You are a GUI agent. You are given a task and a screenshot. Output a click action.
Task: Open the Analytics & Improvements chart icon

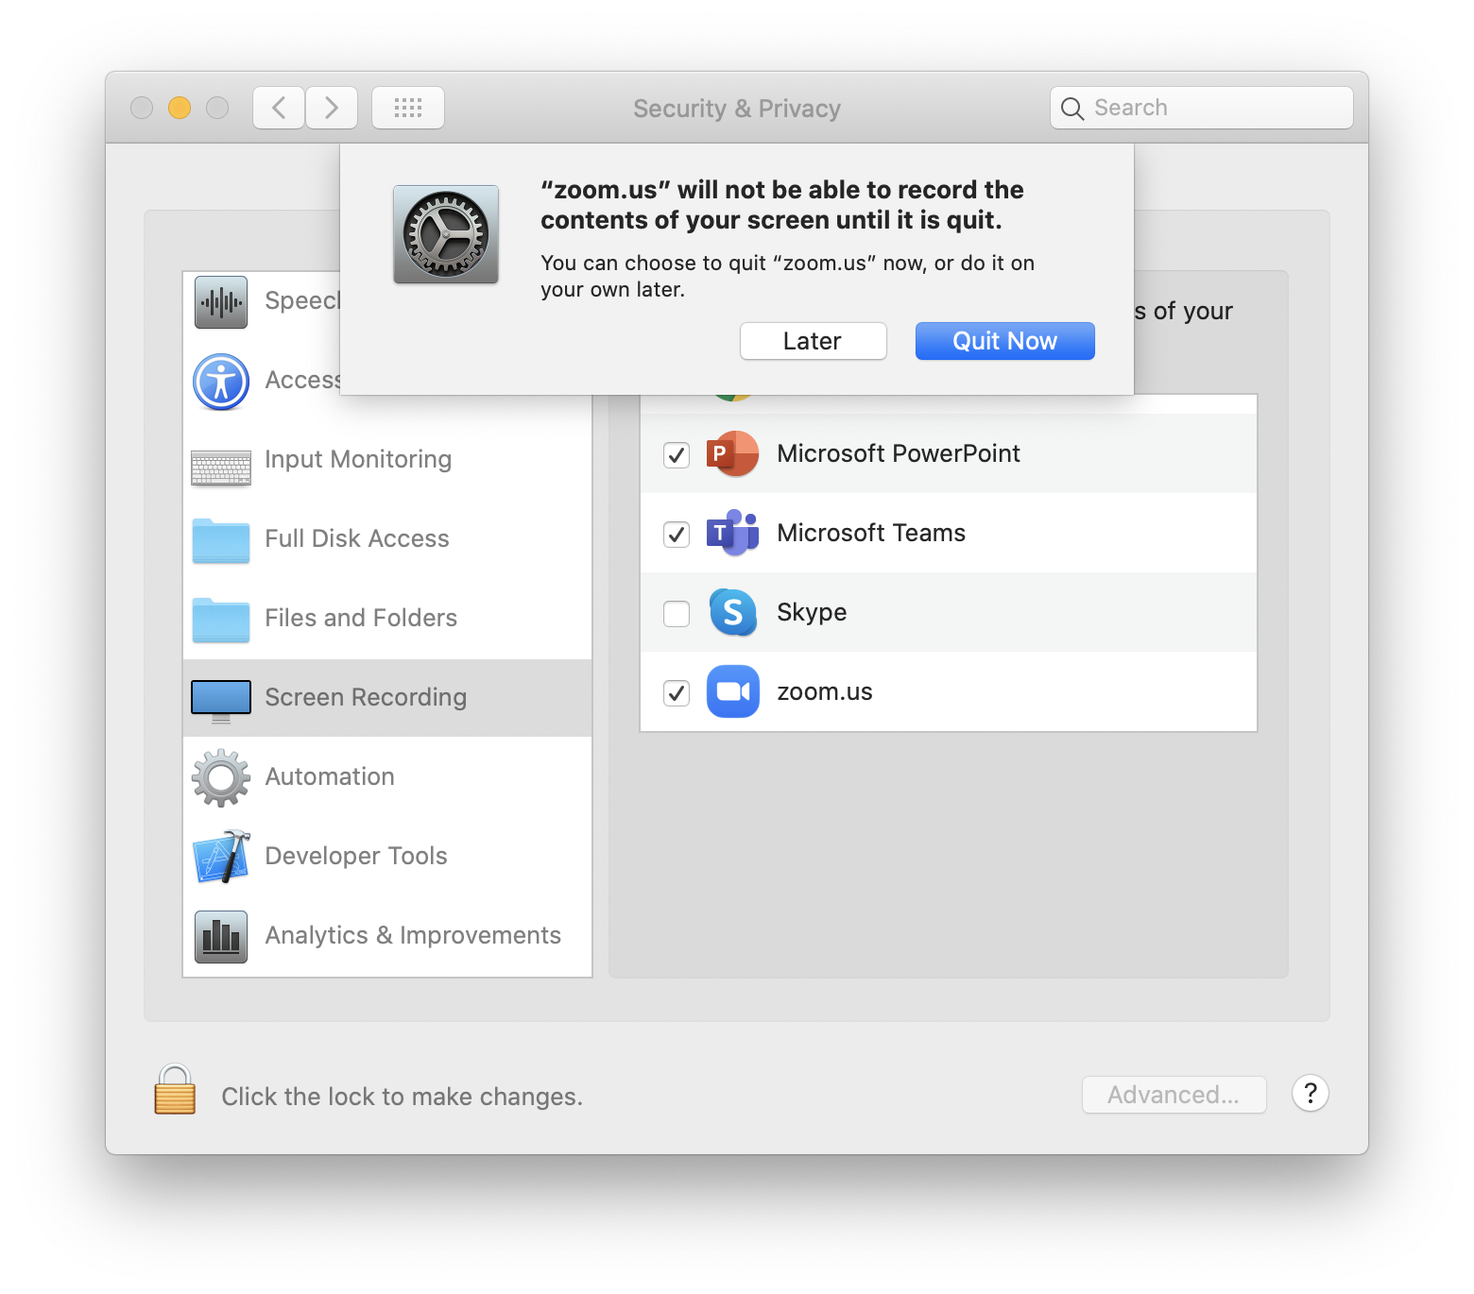pos(220,935)
